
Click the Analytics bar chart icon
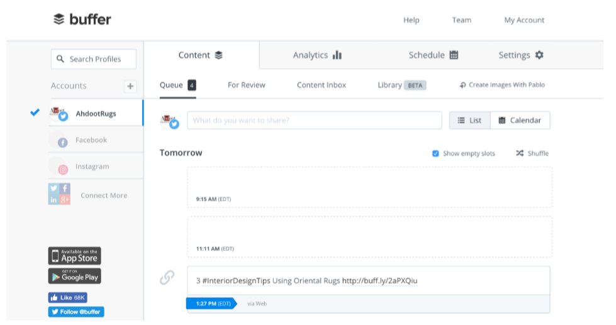[x=337, y=55]
